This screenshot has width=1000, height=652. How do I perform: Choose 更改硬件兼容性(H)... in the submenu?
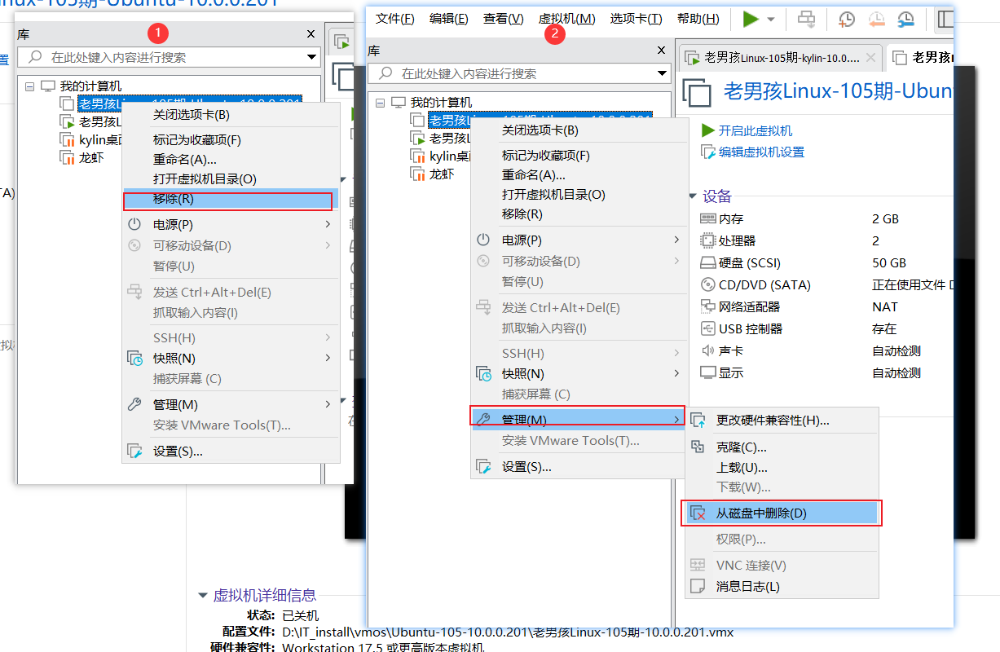pyautogui.click(x=782, y=421)
